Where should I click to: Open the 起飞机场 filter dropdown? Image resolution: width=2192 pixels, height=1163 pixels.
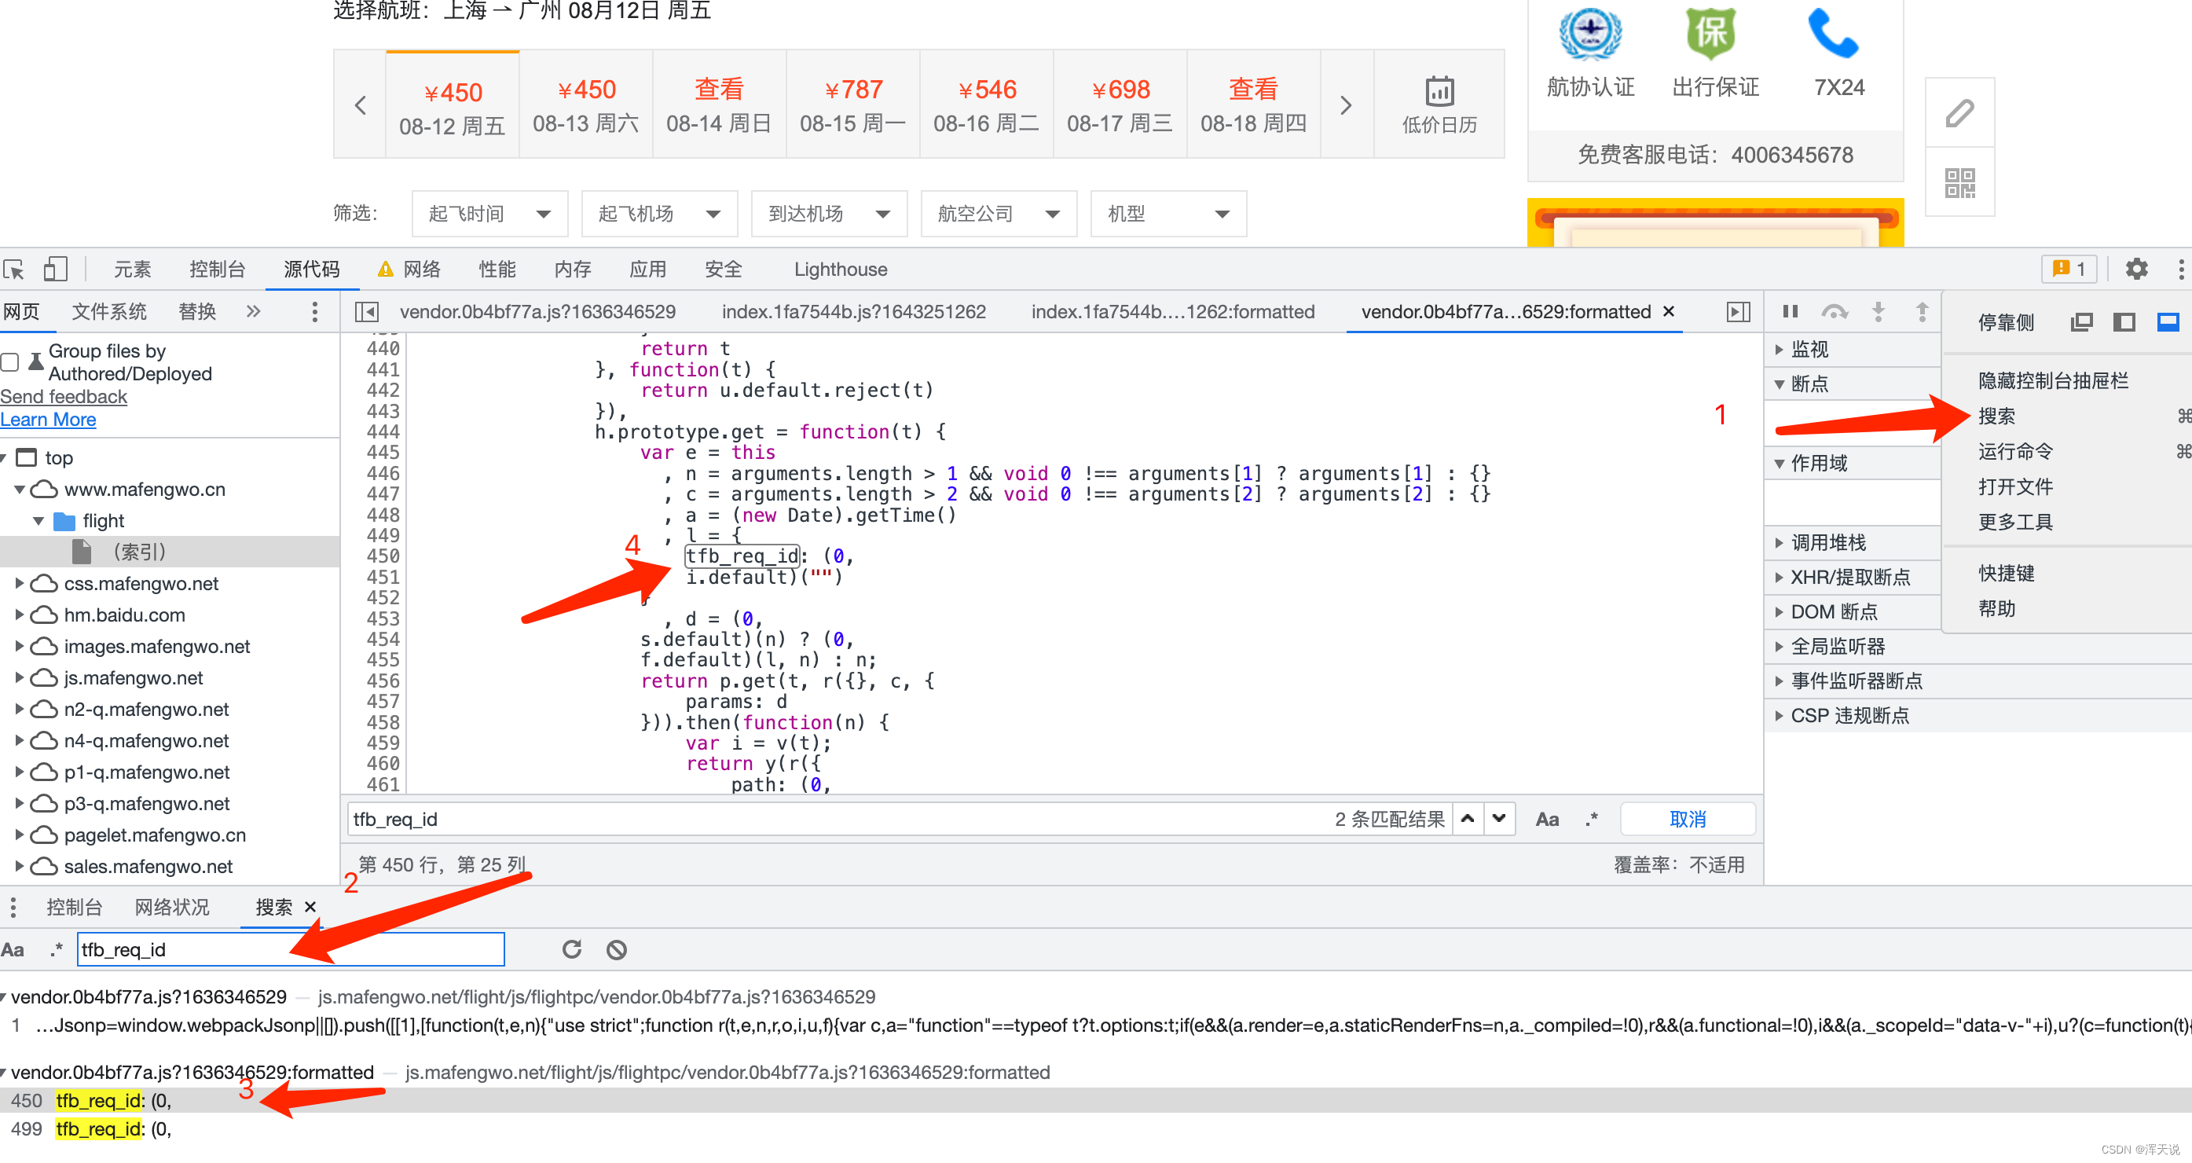[x=659, y=213]
